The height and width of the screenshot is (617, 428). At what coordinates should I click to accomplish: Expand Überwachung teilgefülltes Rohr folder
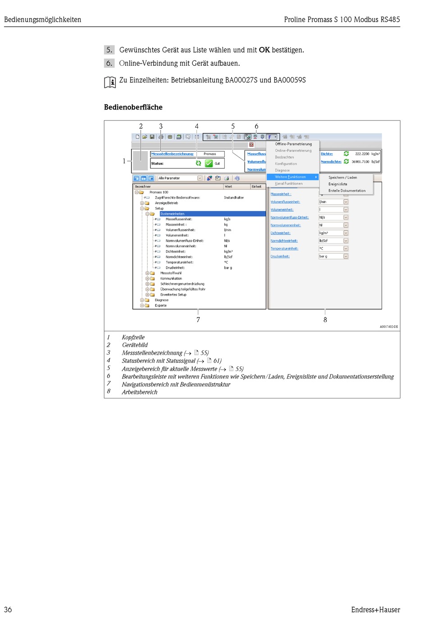click(147, 289)
